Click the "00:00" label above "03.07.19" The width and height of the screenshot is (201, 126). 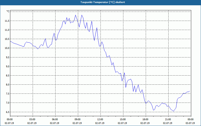point(191,119)
